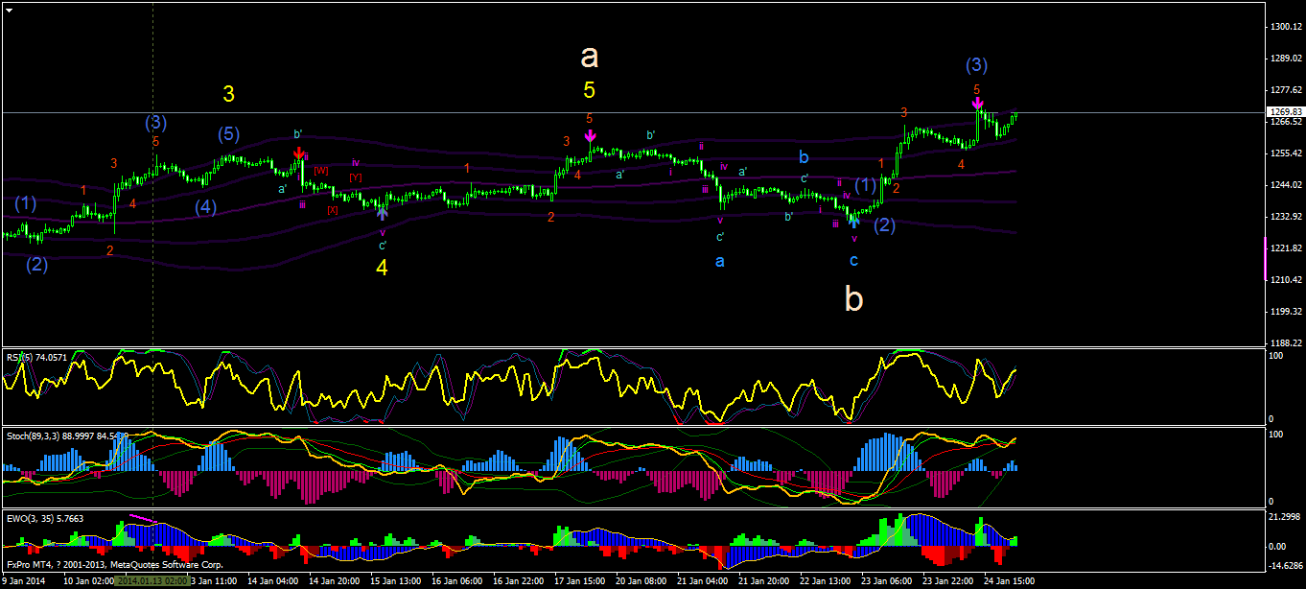Click price scale value 1210.42
Image resolution: width=1306 pixels, height=589 pixels.
coord(1286,280)
